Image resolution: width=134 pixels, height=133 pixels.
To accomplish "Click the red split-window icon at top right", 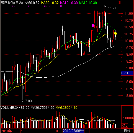I will 119,3.
